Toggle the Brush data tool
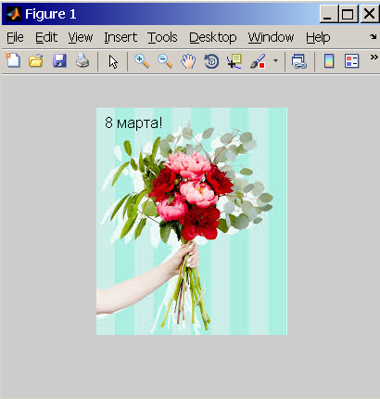Image resolution: width=380 pixels, height=399 pixels. [258, 61]
